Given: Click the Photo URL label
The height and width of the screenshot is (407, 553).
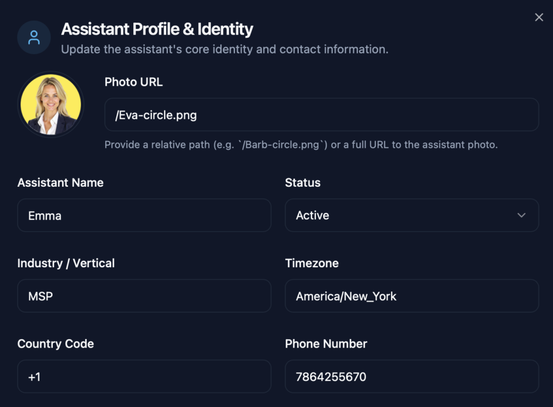Looking at the screenshot, I should [x=133, y=82].
